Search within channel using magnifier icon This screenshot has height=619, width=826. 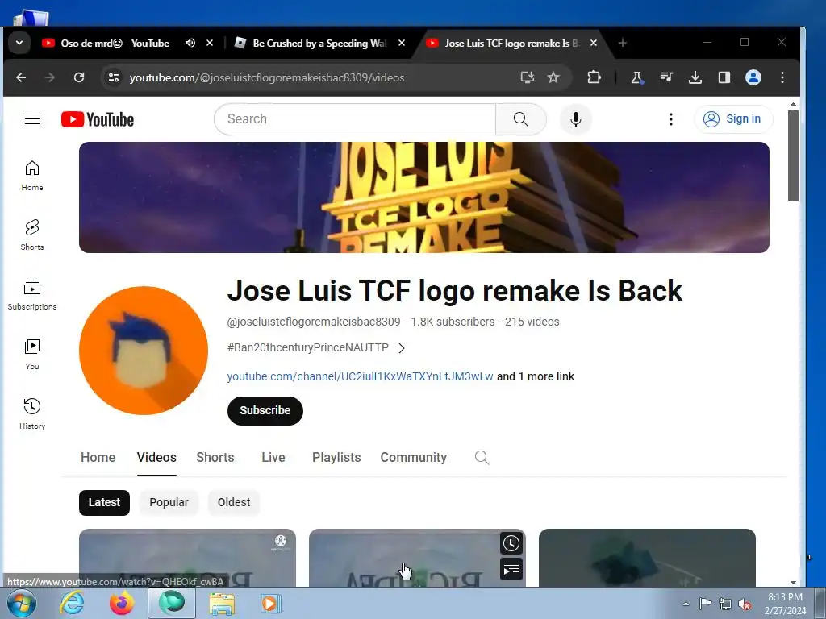click(x=482, y=458)
